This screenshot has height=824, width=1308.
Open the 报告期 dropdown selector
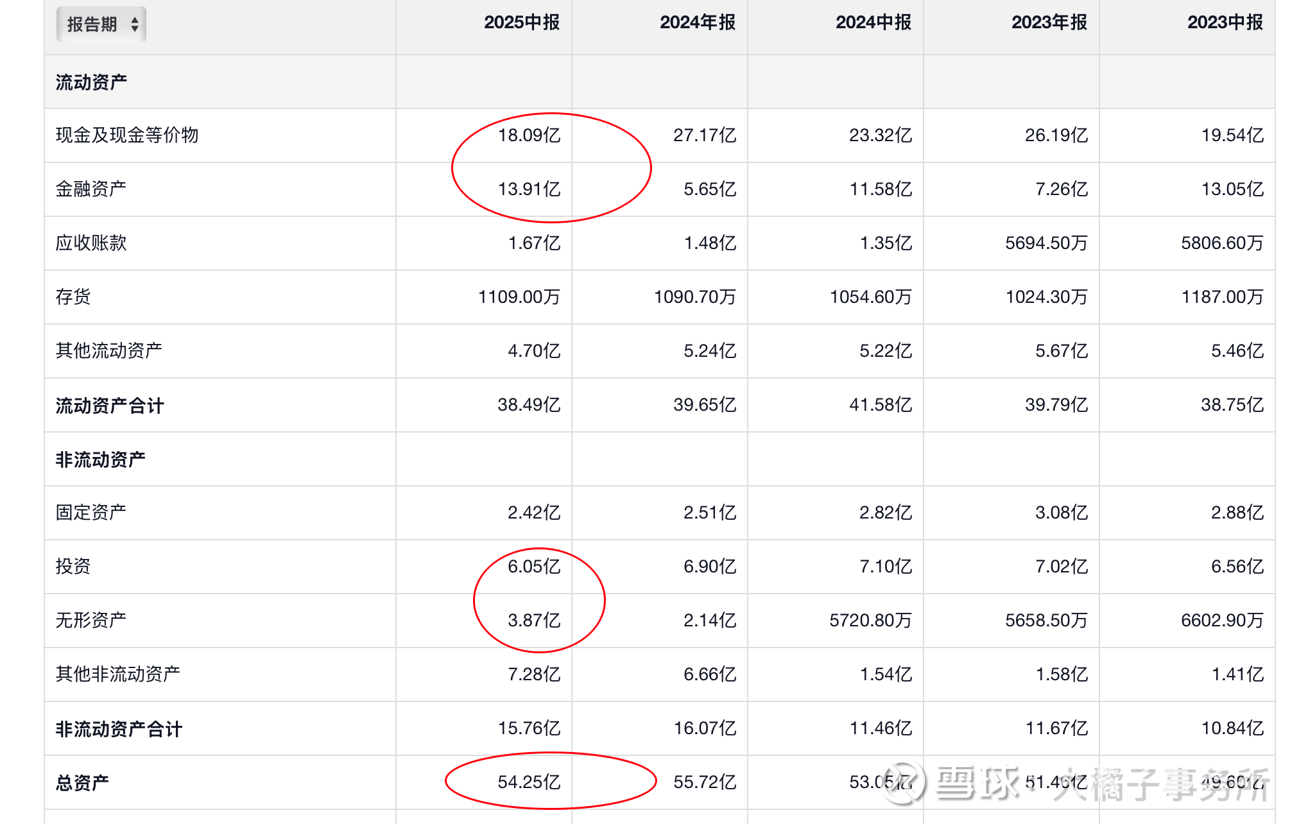click(x=93, y=24)
